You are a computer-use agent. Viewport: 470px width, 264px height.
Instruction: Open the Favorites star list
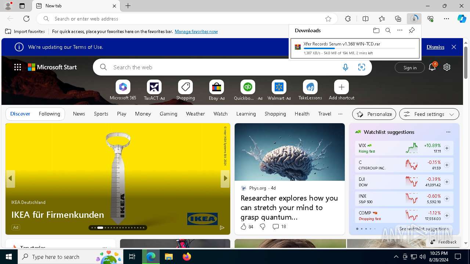click(382, 19)
